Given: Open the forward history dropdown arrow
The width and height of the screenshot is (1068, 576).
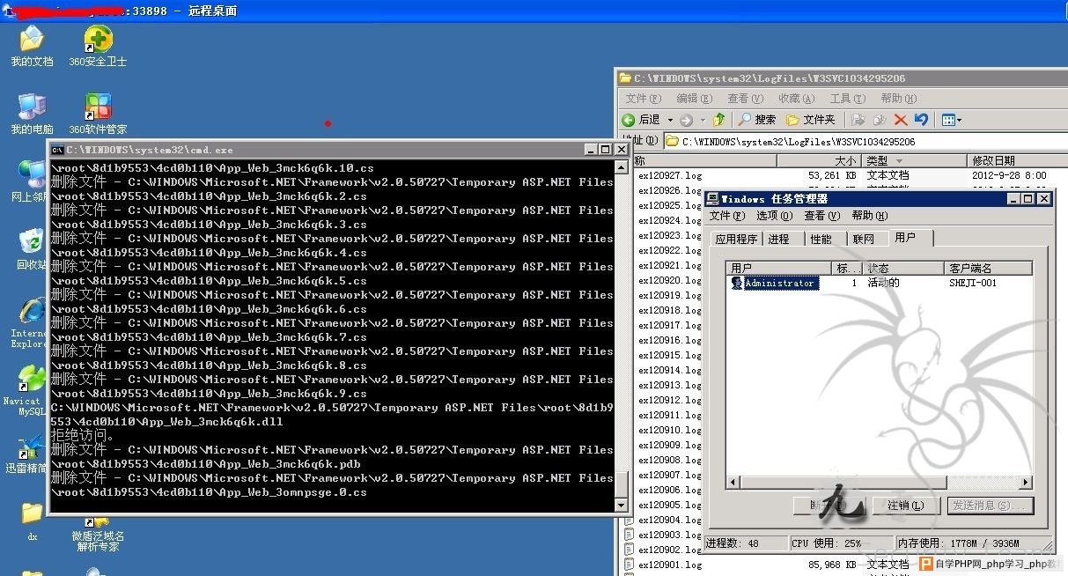Looking at the screenshot, I should click(702, 120).
